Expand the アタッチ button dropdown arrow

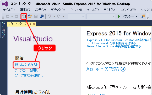137,17
